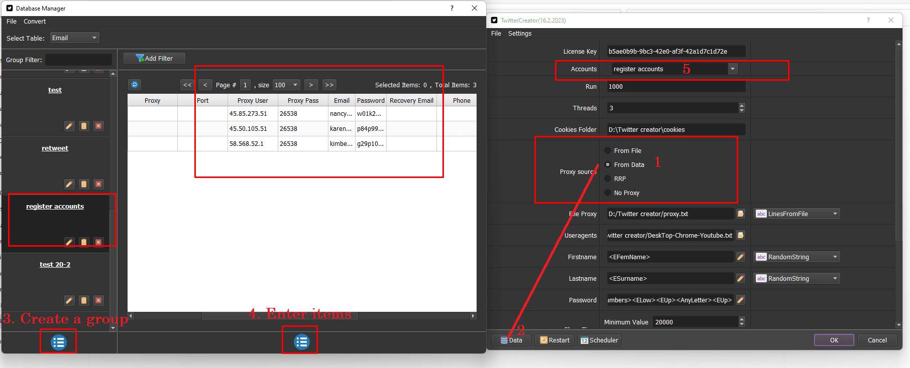
Task: Open Database Manager help question mark
Action: (x=452, y=8)
